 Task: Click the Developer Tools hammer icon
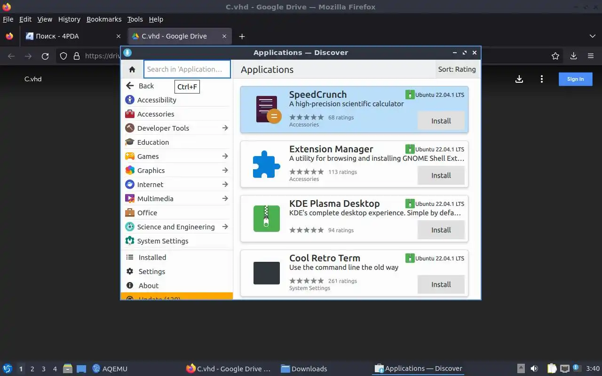(x=130, y=128)
